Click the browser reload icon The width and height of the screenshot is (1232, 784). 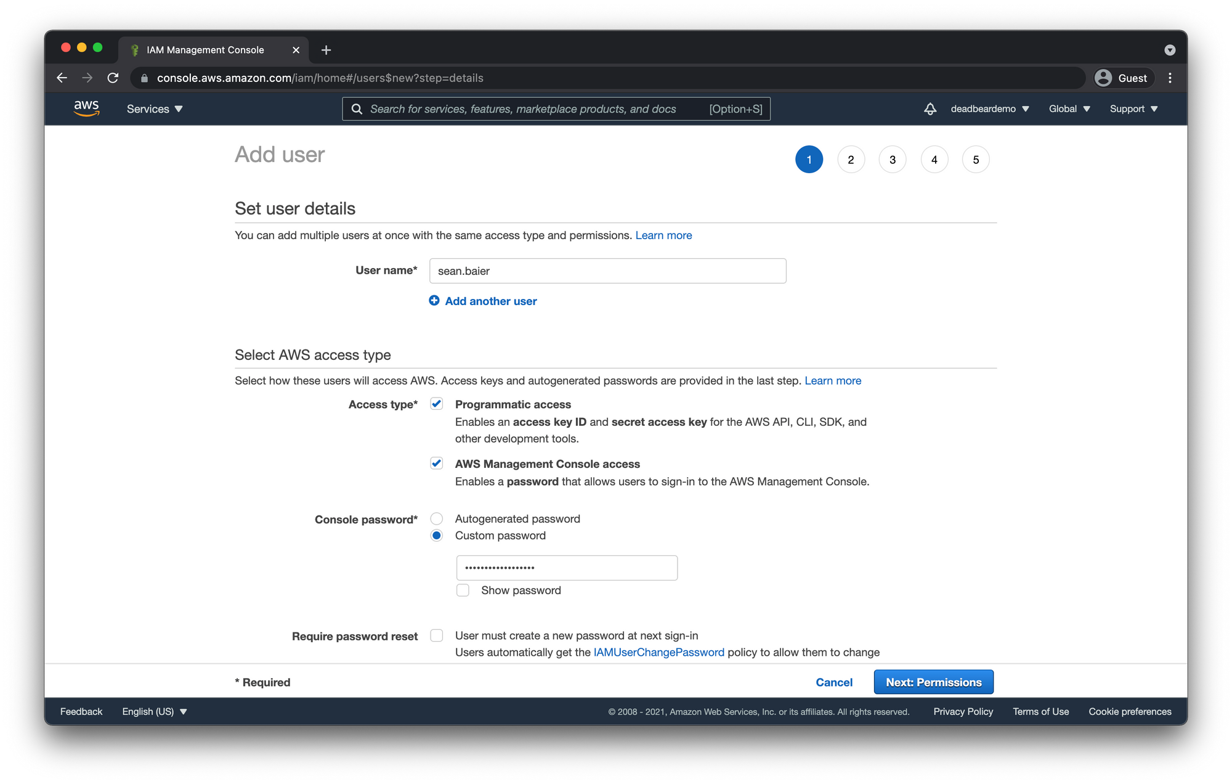tap(113, 78)
